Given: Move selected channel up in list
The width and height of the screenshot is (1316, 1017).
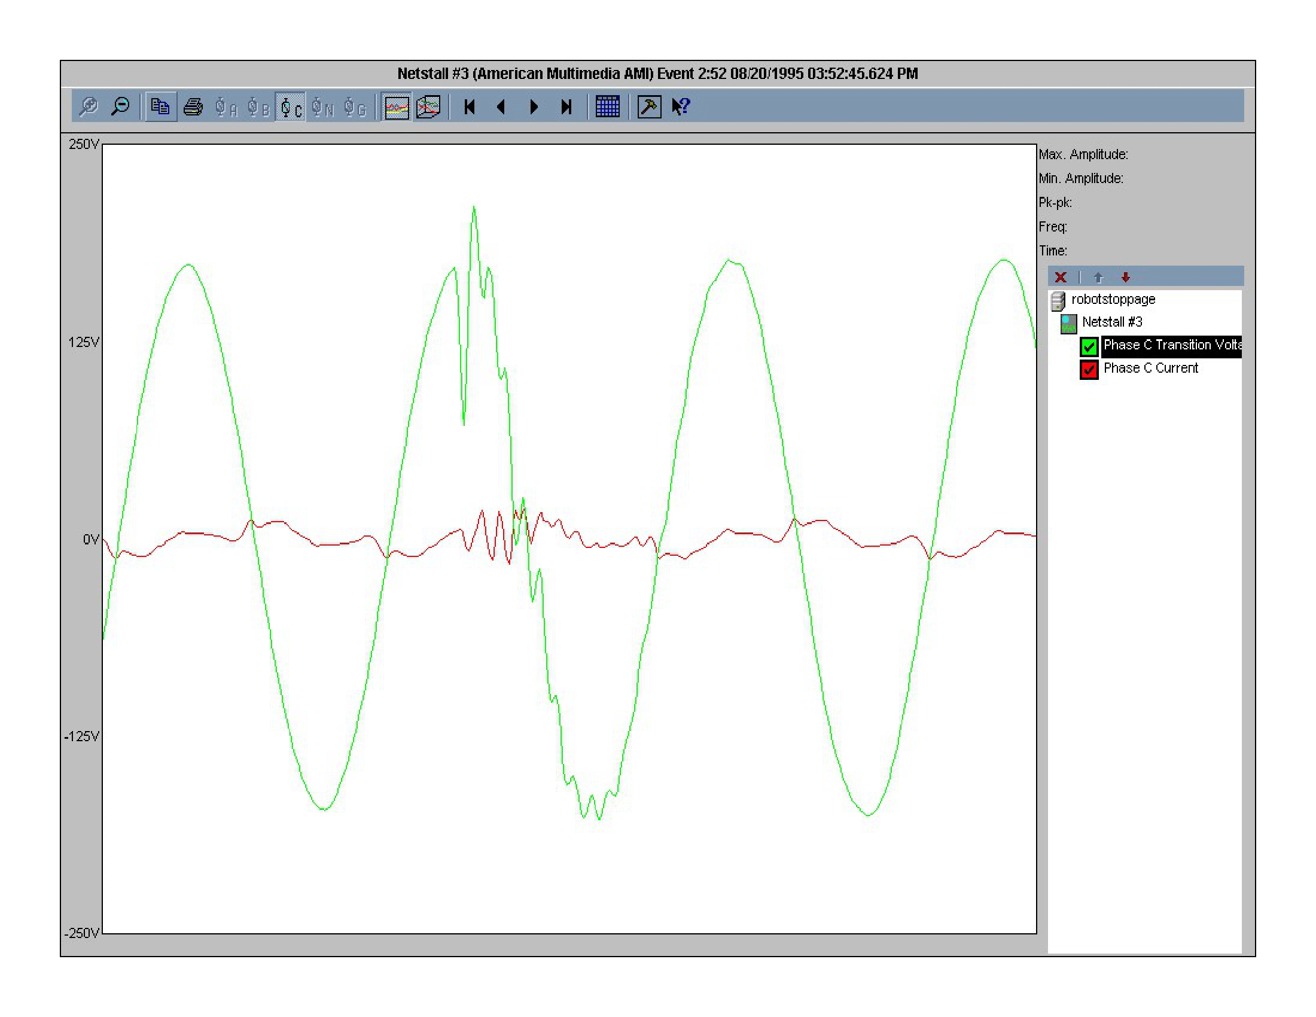Looking at the screenshot, I should (1099, 277).
